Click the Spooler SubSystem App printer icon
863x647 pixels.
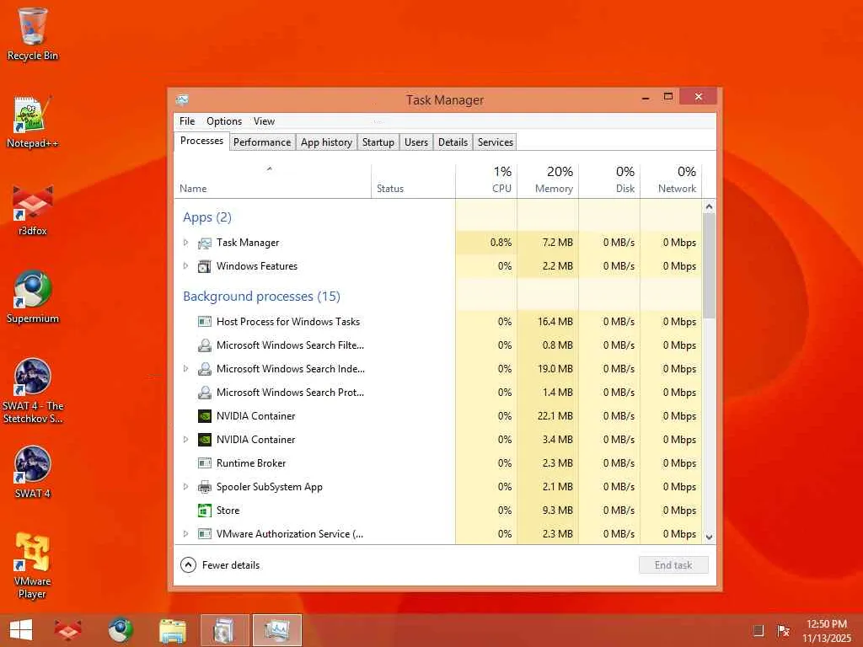[x=205, y=487]
